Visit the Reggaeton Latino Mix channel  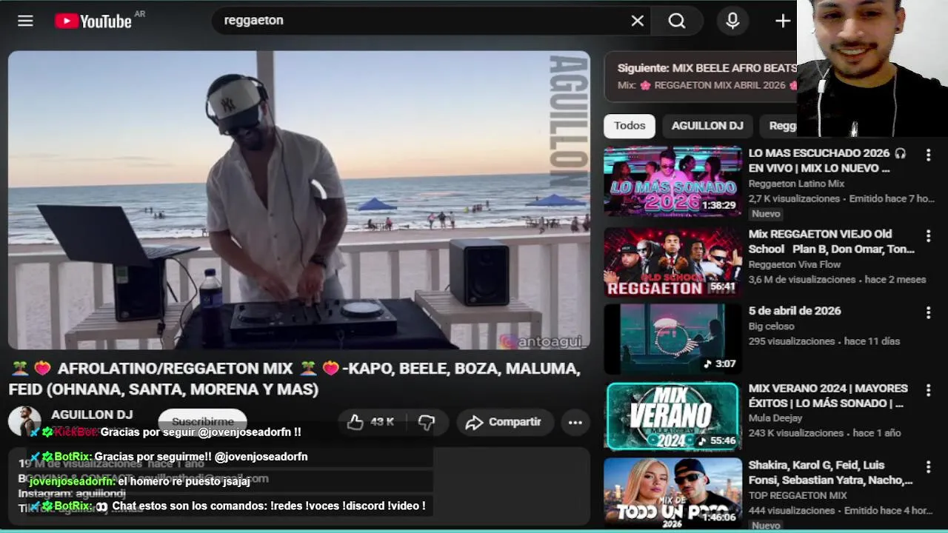point(796,184)
